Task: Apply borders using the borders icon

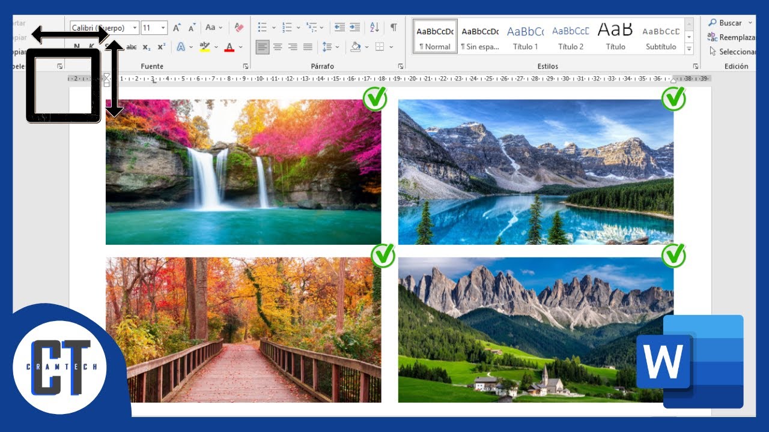Action: (380, 47)
